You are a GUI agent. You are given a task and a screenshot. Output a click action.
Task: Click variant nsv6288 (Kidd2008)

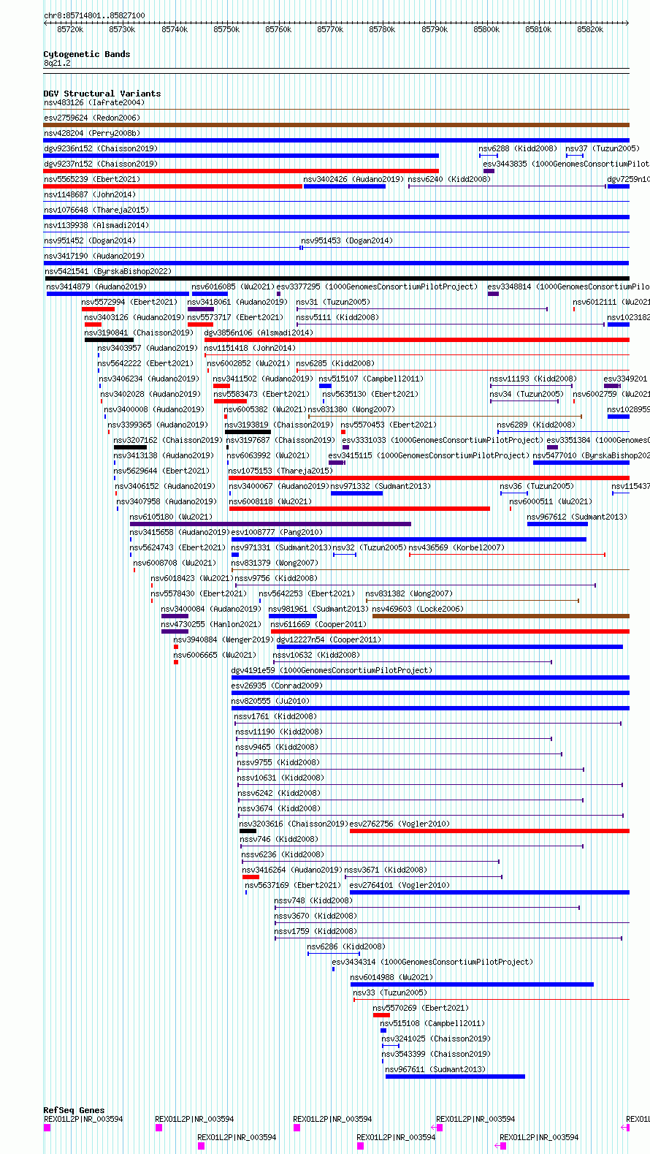[518, 148]
